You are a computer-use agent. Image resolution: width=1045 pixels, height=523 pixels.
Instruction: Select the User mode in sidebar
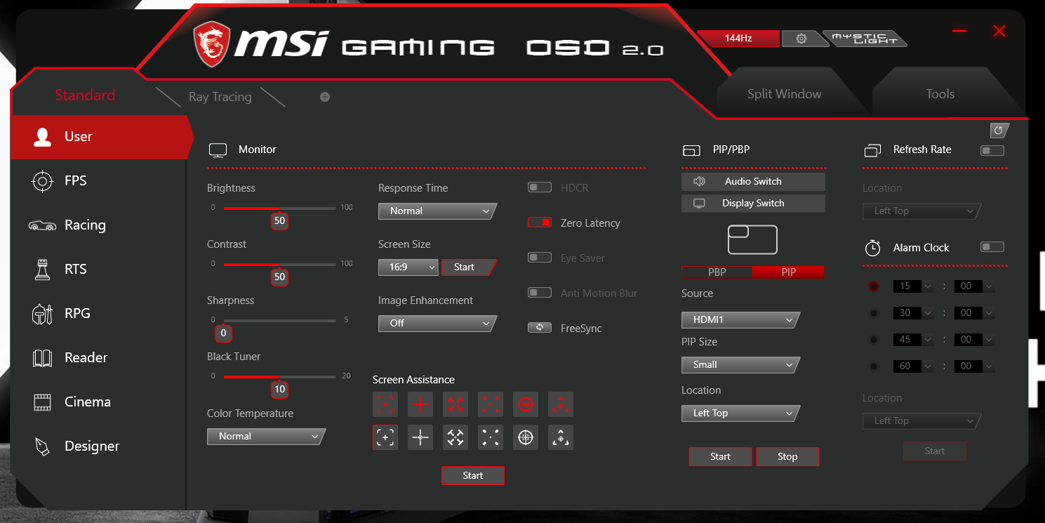101,137
